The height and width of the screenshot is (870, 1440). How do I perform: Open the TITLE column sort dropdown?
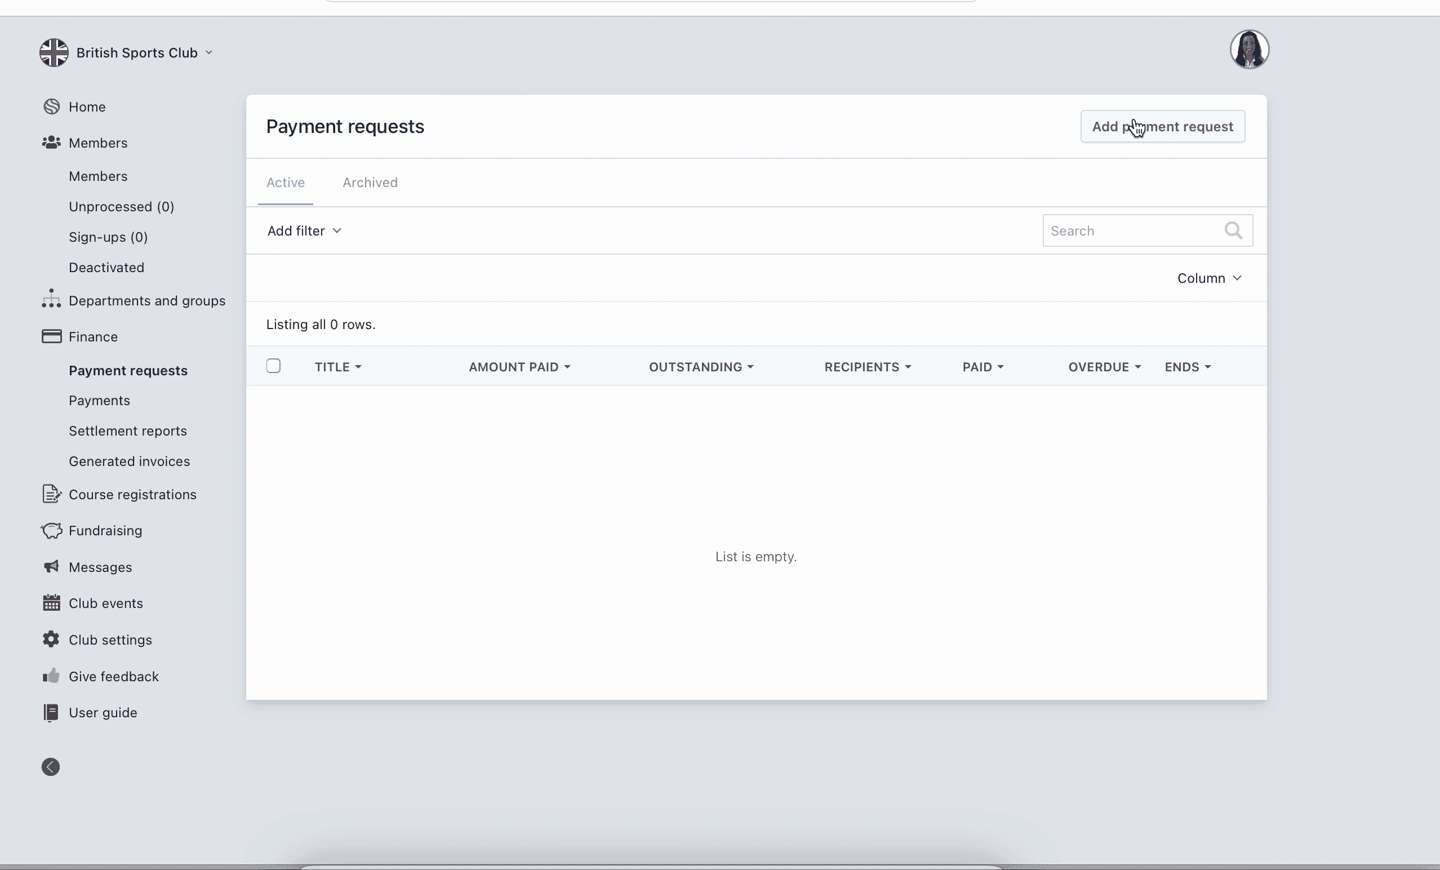tap(339, 367)
